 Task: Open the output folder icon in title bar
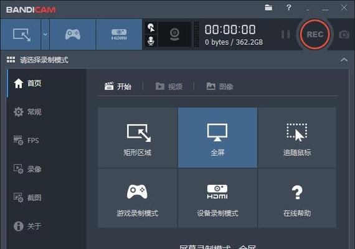tap(268, 7)
